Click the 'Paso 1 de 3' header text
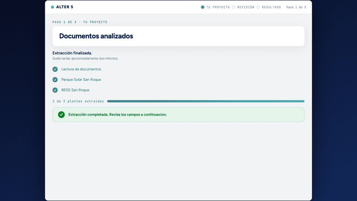357x201 pixels. [x=296, y=7]
